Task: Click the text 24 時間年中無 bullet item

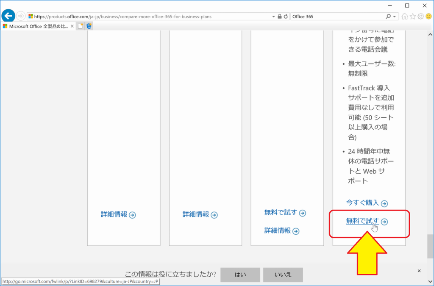Action: pyautogui.click(x=369, y=151)
